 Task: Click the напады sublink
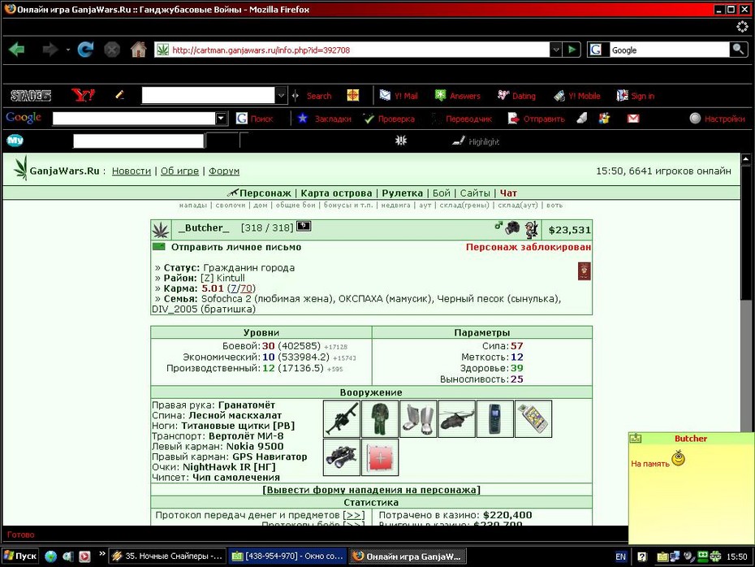pos(193,206)
